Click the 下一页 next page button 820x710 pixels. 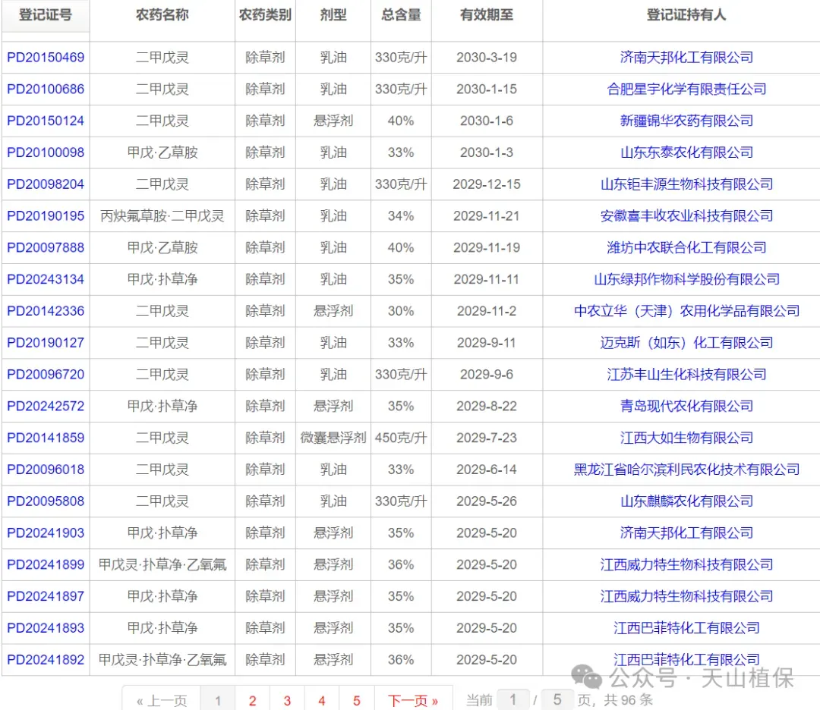(x=412, y=701)
